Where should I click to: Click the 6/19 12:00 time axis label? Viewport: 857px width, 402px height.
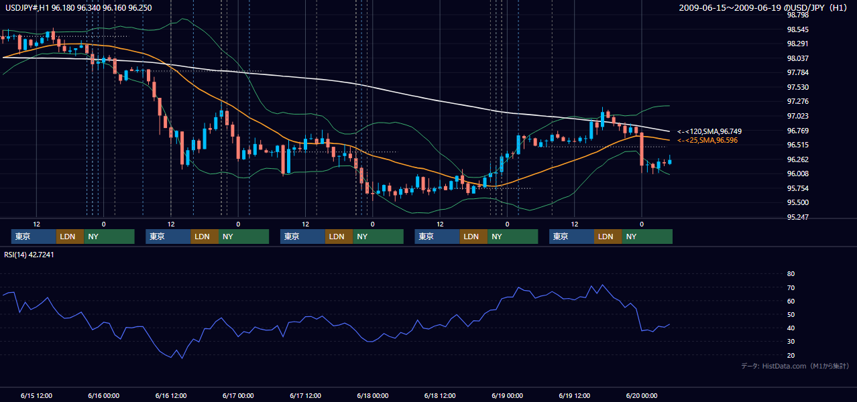[574, 395]
